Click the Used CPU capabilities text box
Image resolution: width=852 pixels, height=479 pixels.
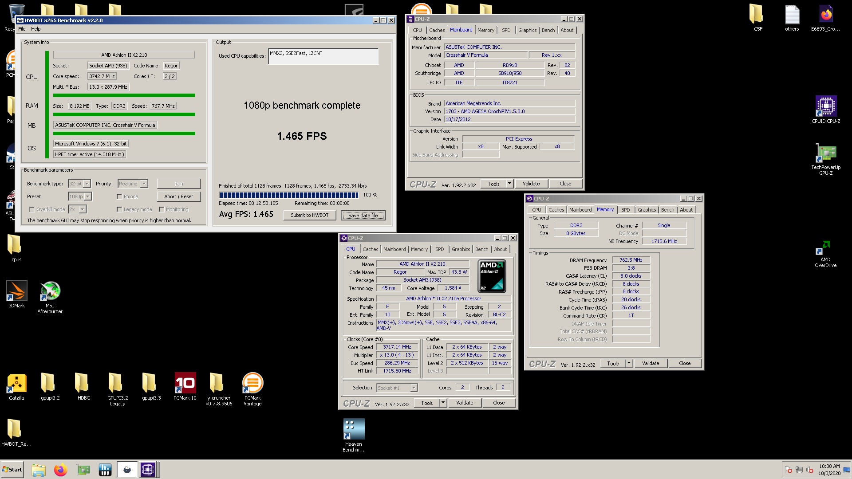tap(323, 56)
